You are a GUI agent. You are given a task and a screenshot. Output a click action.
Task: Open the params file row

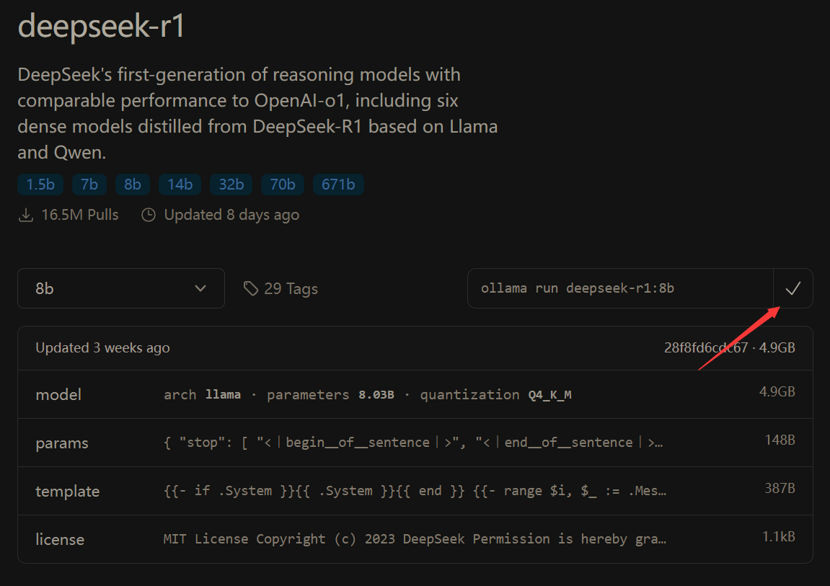pyautogui.click(x=415, y=443)
